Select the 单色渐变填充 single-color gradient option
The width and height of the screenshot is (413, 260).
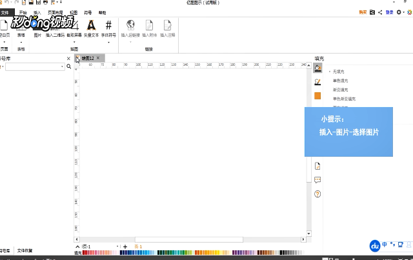[x=344, y=99]
